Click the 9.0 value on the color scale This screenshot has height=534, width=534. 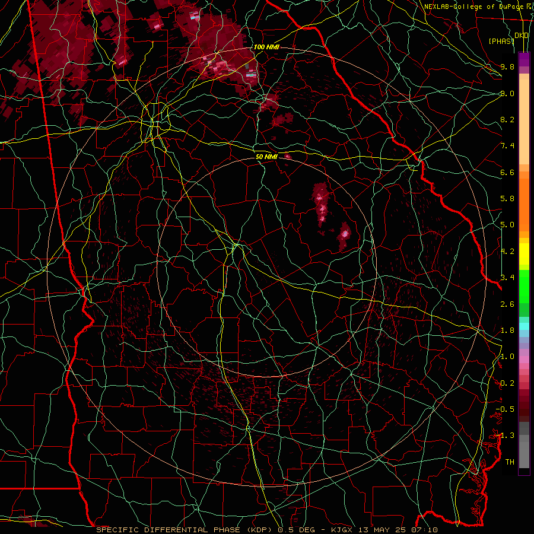(x=507, y=93)
